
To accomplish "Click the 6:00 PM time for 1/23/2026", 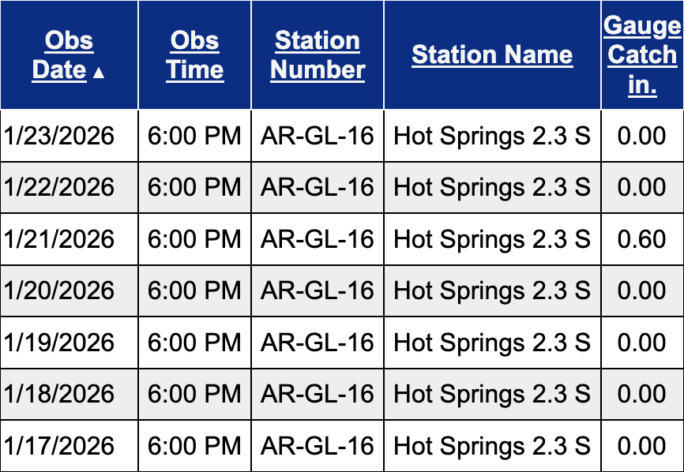I will click(x=194, y=136).
